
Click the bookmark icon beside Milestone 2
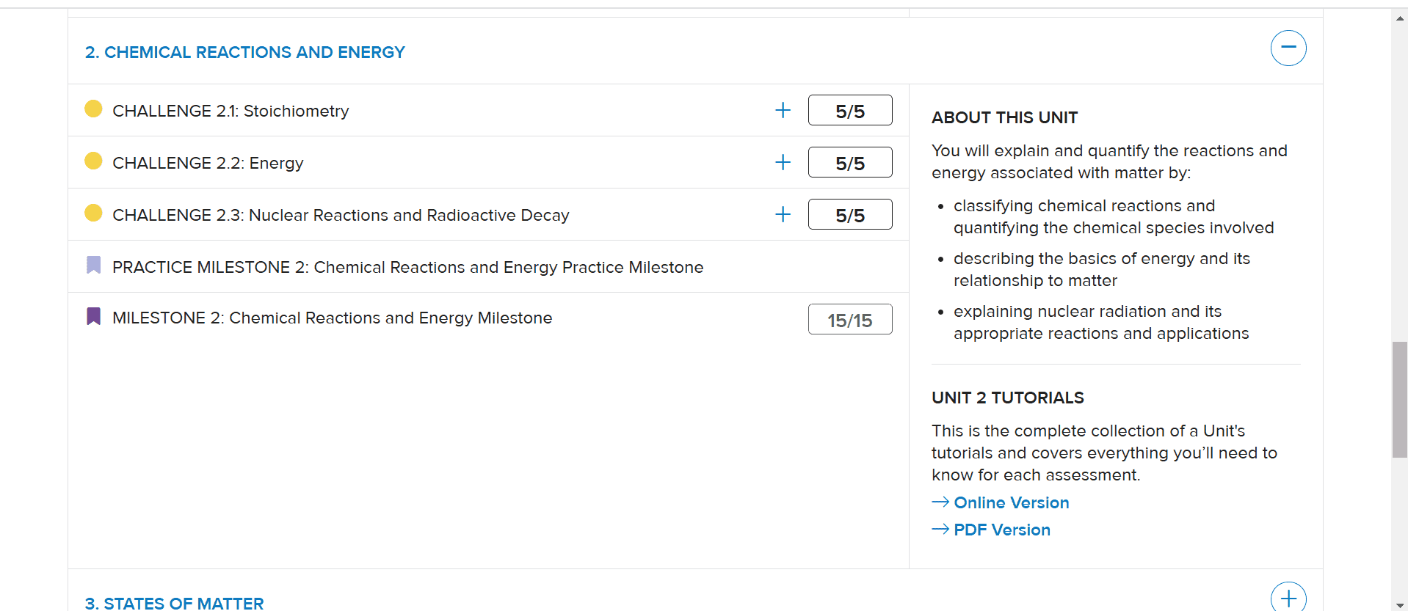(93, 315)
